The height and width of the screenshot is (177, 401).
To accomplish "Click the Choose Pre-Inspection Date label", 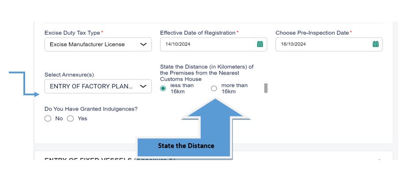I will [x=312, y=33].
